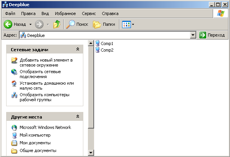
Task: Click Отобразить компьютеры рабочей группы link
Action: [x=45, y=97]
